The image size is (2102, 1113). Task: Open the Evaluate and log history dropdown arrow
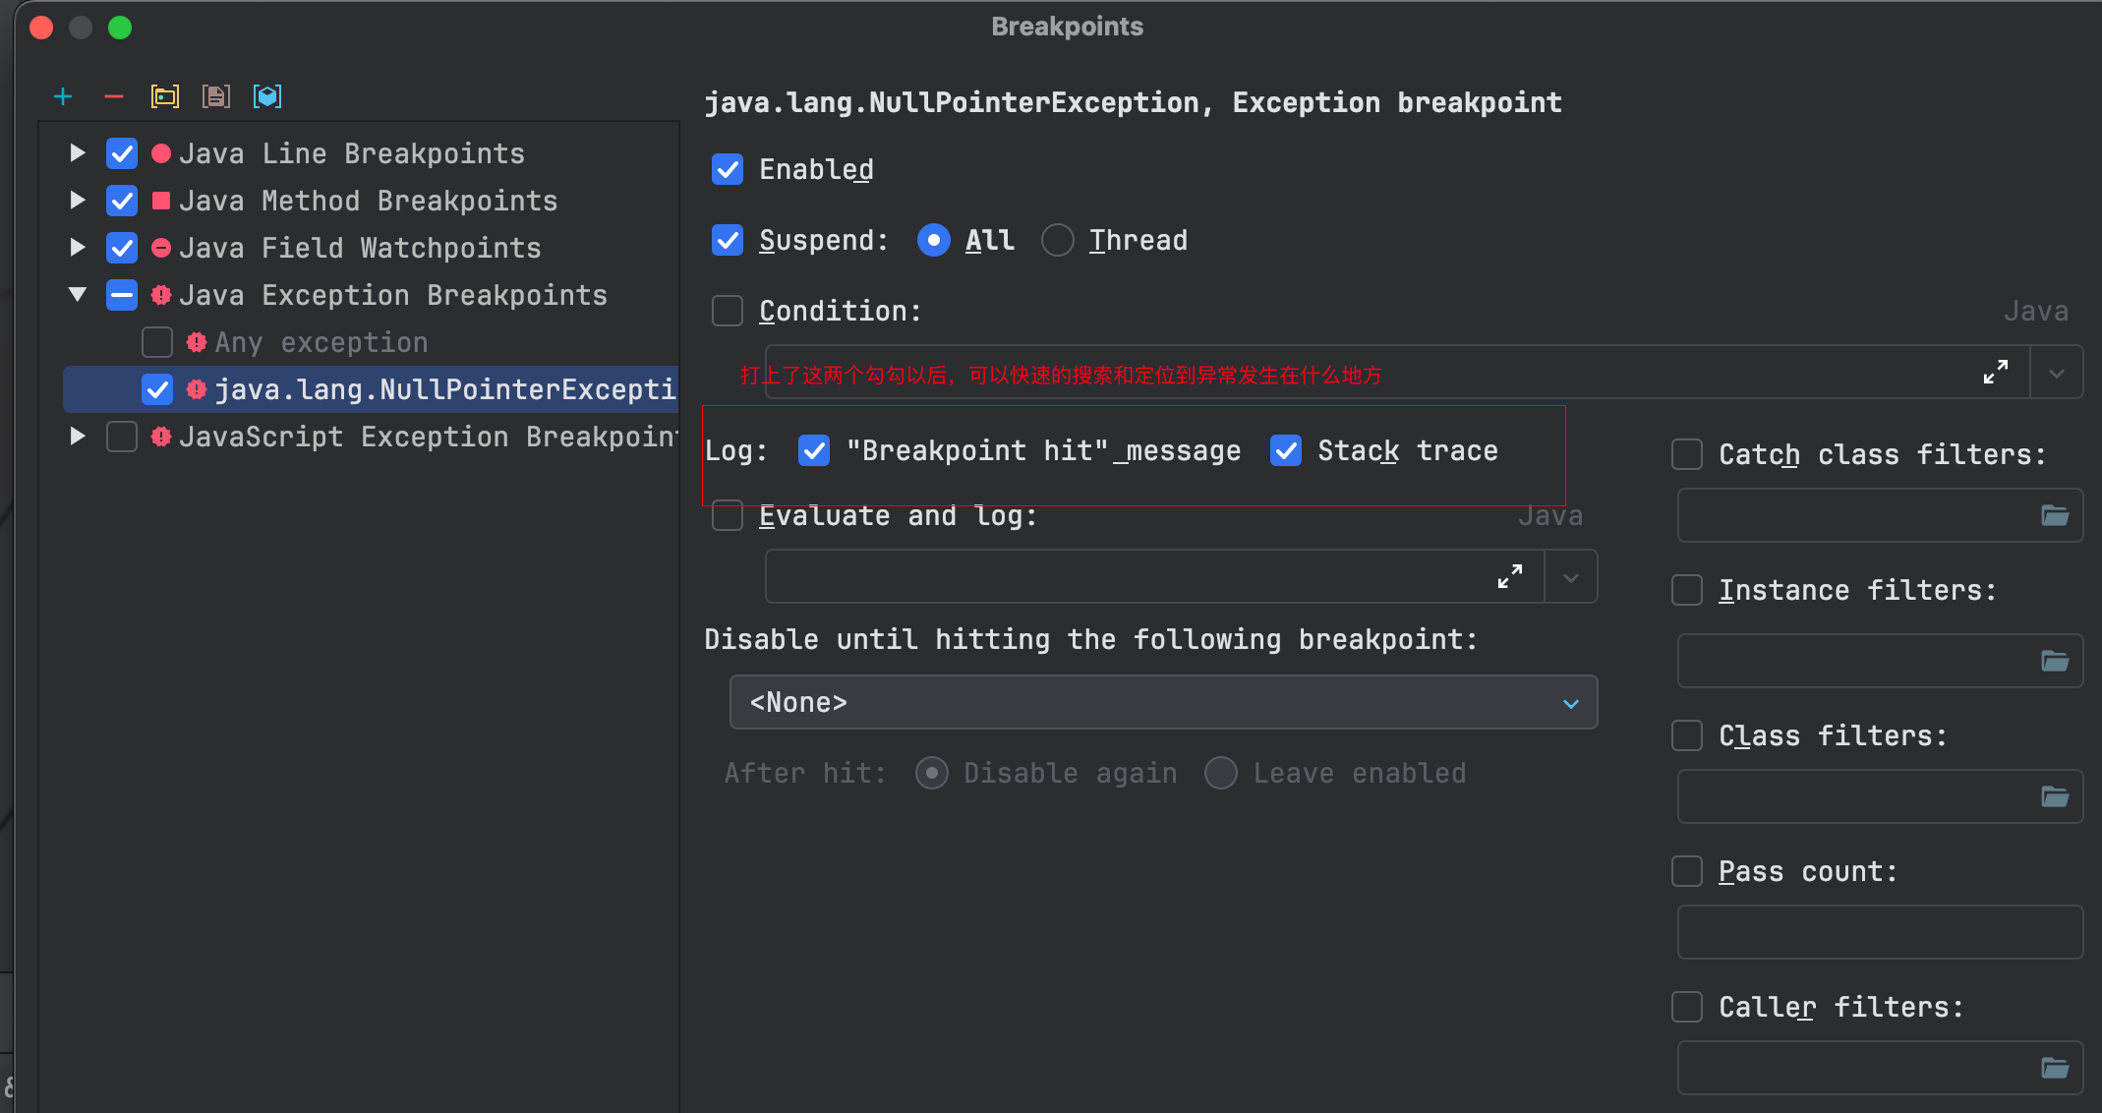[1570, 577]
